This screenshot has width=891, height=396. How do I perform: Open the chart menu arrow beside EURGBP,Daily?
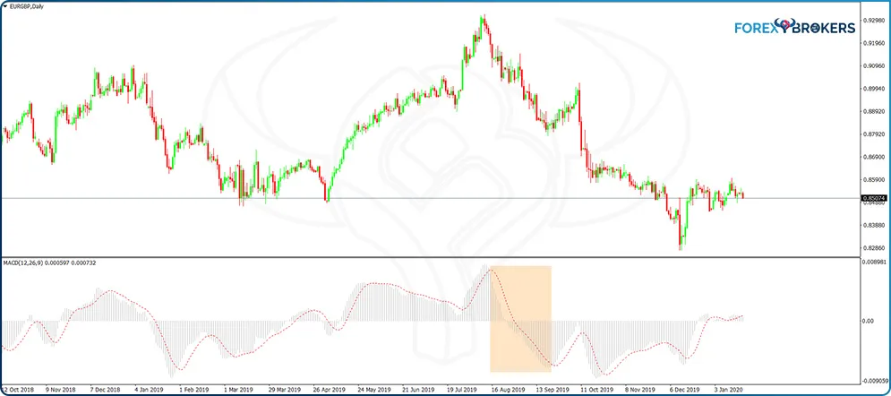coord(4,7)
